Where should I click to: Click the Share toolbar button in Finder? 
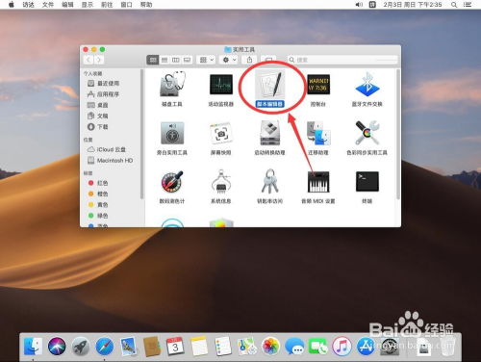pyautogui.click(x=249, y=60)
